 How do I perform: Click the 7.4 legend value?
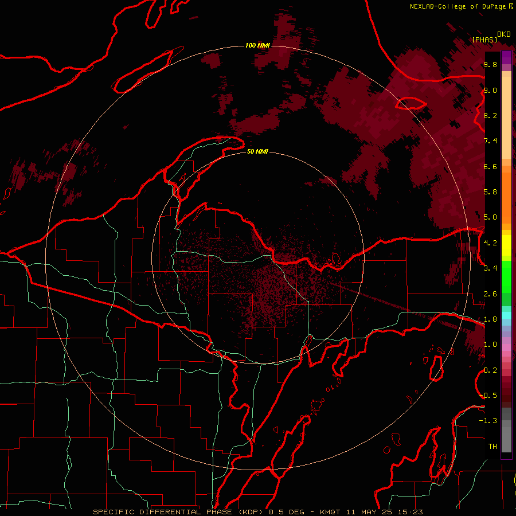pos(490,141)
